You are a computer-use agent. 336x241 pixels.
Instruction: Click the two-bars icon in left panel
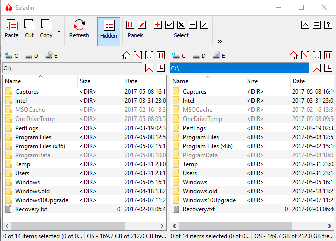pyautogui.click(x=161, y=55)
